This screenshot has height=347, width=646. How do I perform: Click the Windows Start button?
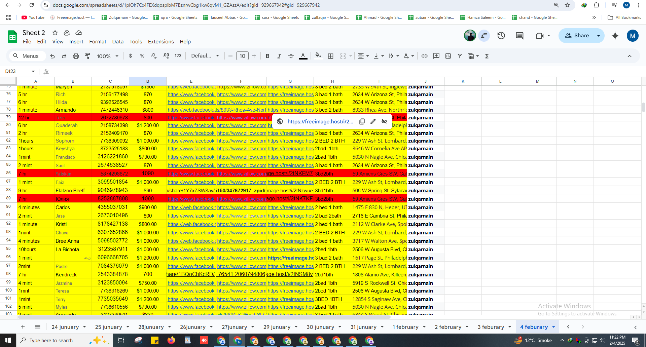click(8, 340)
